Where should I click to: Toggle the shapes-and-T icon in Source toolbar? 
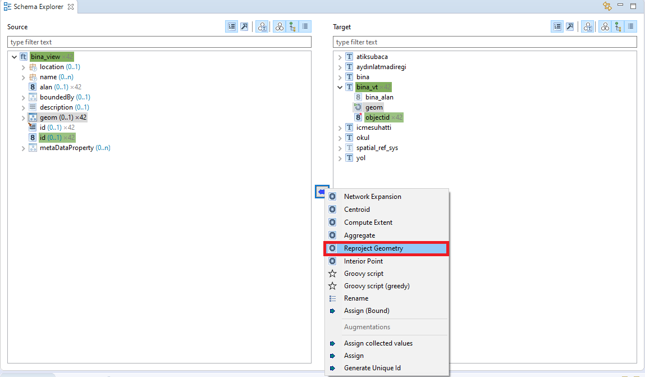(x=262, y=27)
